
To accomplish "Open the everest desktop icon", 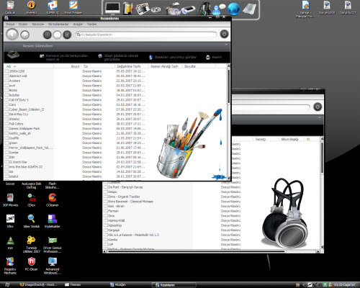I will (31, 7).
